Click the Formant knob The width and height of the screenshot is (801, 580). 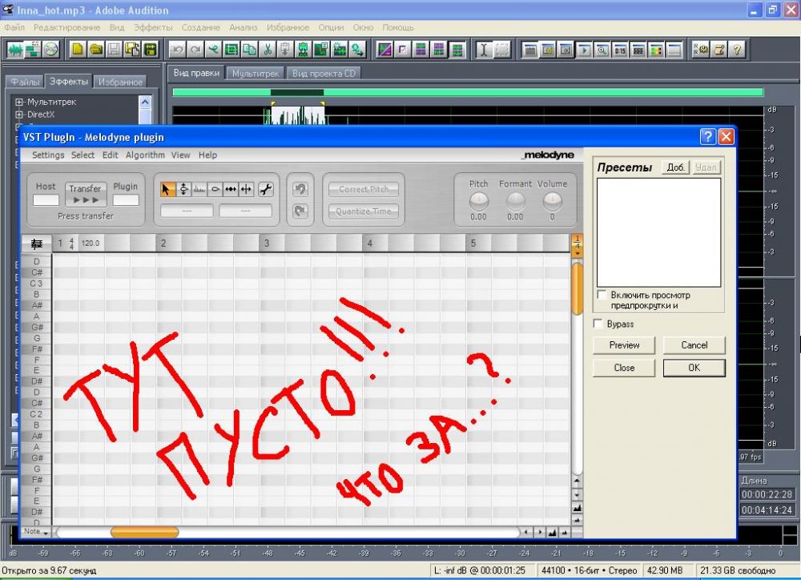point(515,202)
